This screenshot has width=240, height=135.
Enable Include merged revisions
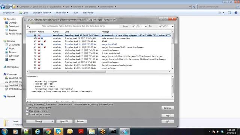pos(27,114)
